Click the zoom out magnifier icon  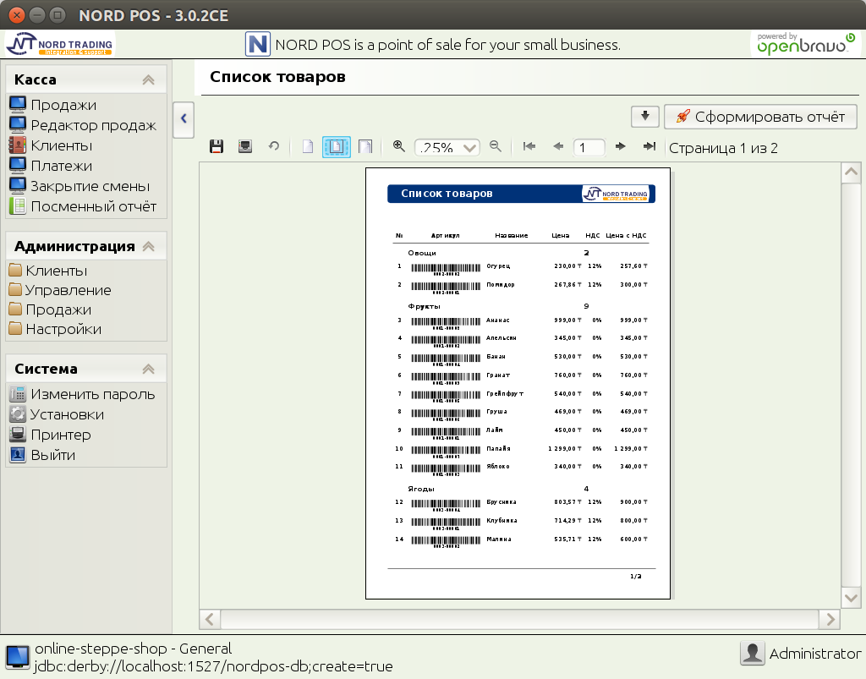[x=496, y=147]
